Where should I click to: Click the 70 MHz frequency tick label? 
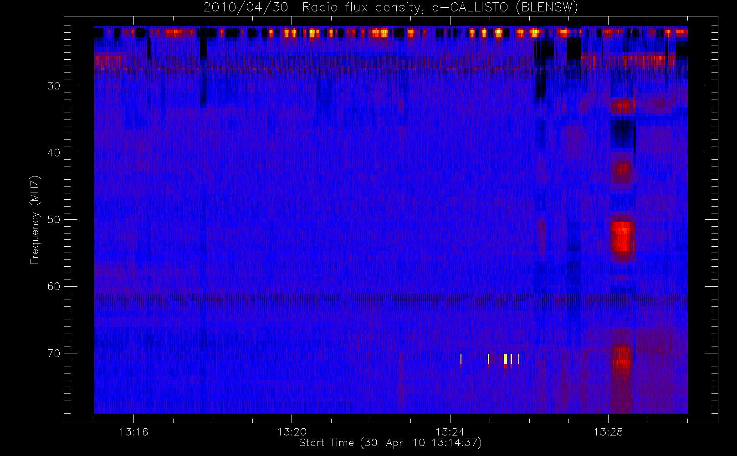[54, 353]
